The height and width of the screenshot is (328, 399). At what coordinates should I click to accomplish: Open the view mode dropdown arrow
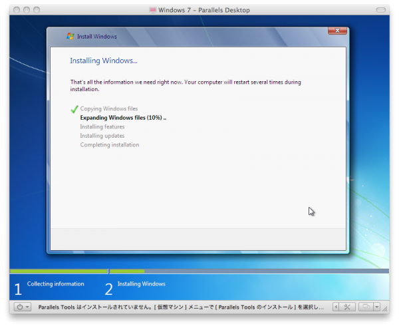(377, 307)
